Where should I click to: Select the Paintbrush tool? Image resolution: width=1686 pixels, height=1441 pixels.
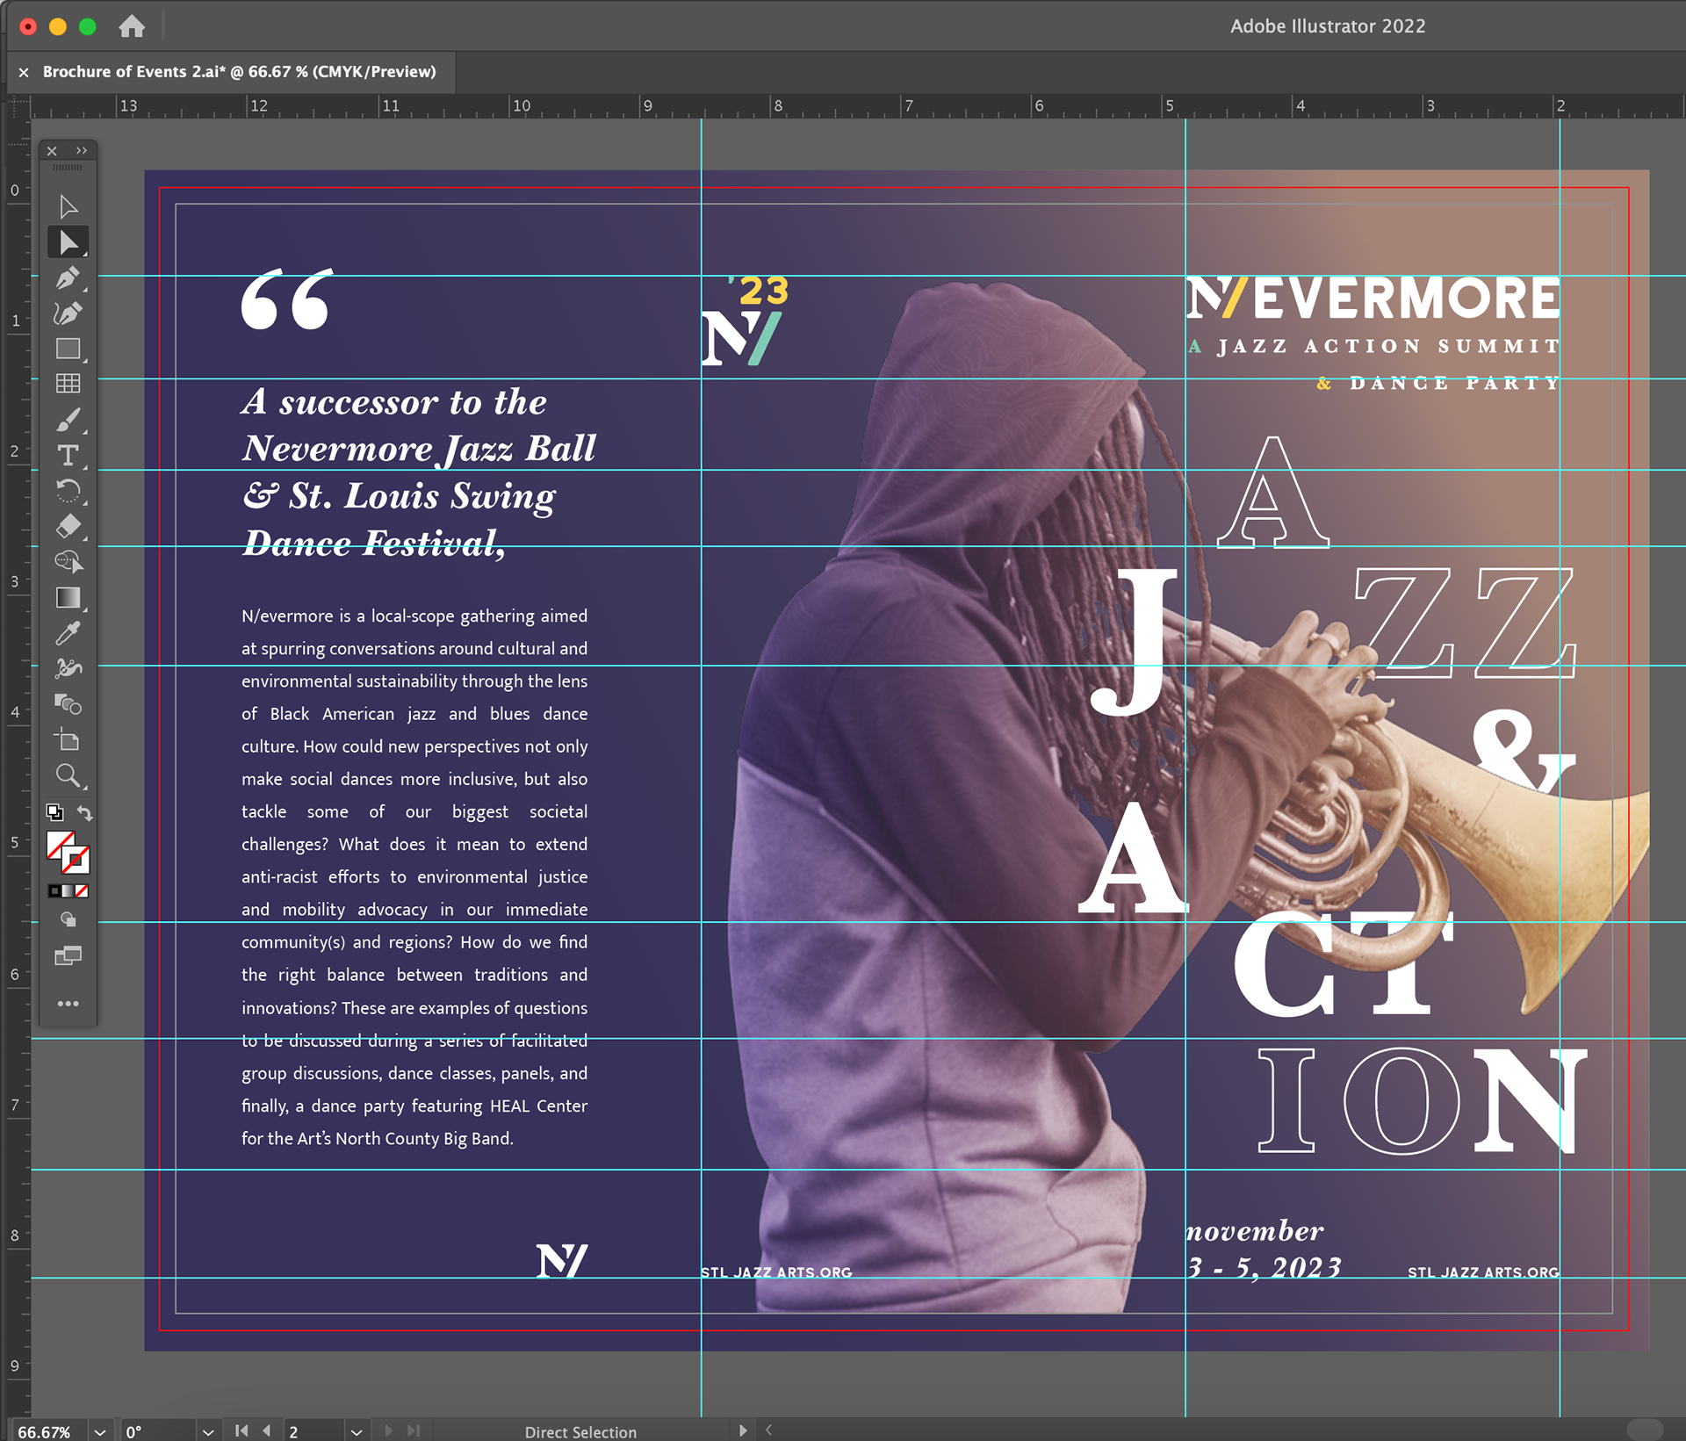(68, 420)
